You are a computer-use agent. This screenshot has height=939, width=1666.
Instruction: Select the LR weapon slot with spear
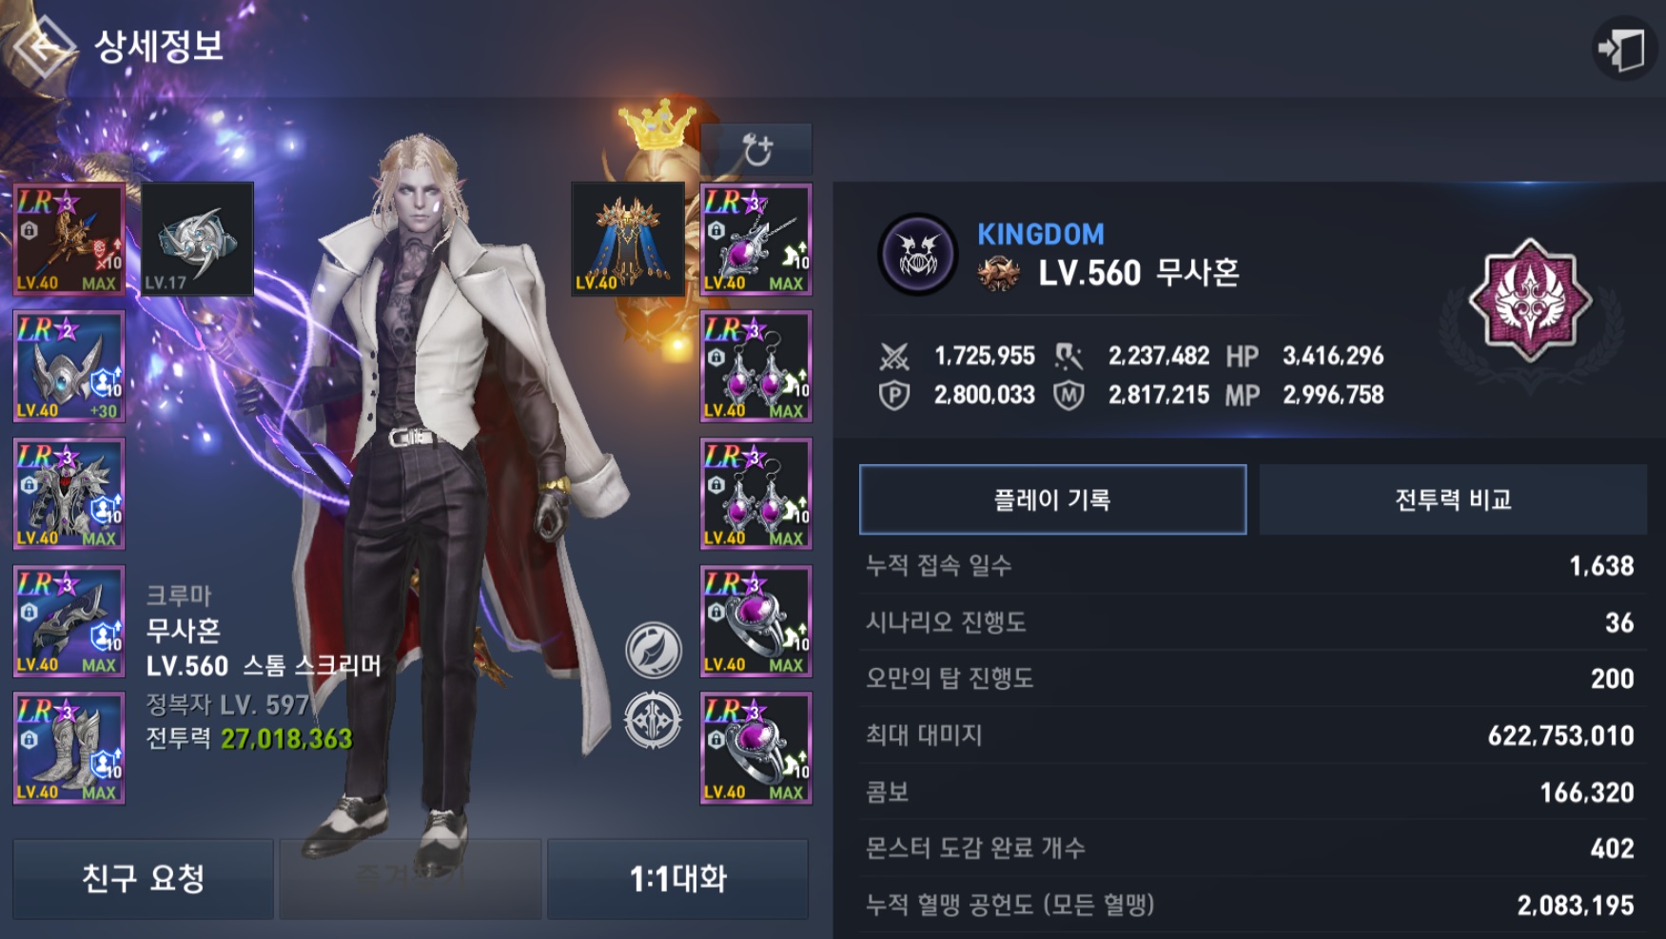coord(69,240)
